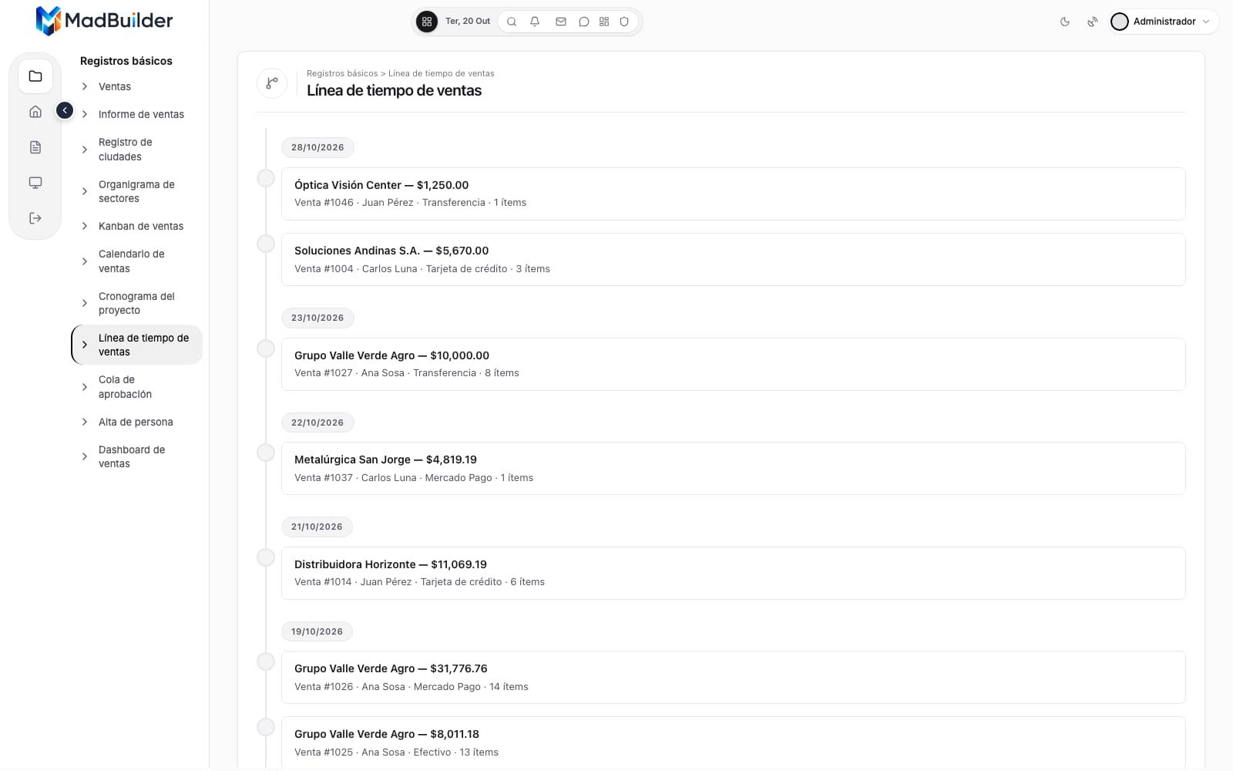This screenshot has height=771, width=1233.
Task: Select the folder icon in left rail
Action: pyautogui.click(x=35, y=76)
